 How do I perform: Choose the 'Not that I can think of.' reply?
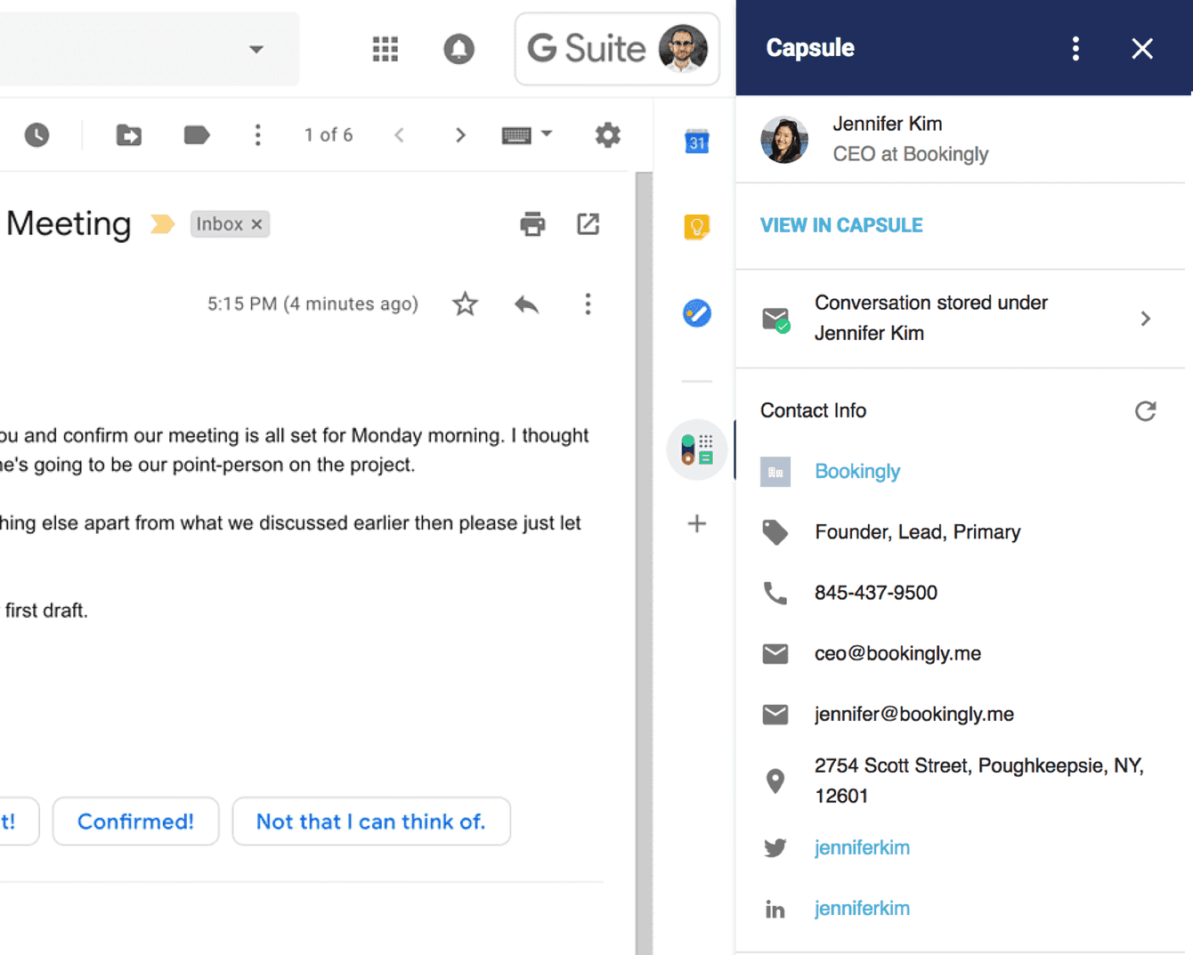tap(371, 821)
